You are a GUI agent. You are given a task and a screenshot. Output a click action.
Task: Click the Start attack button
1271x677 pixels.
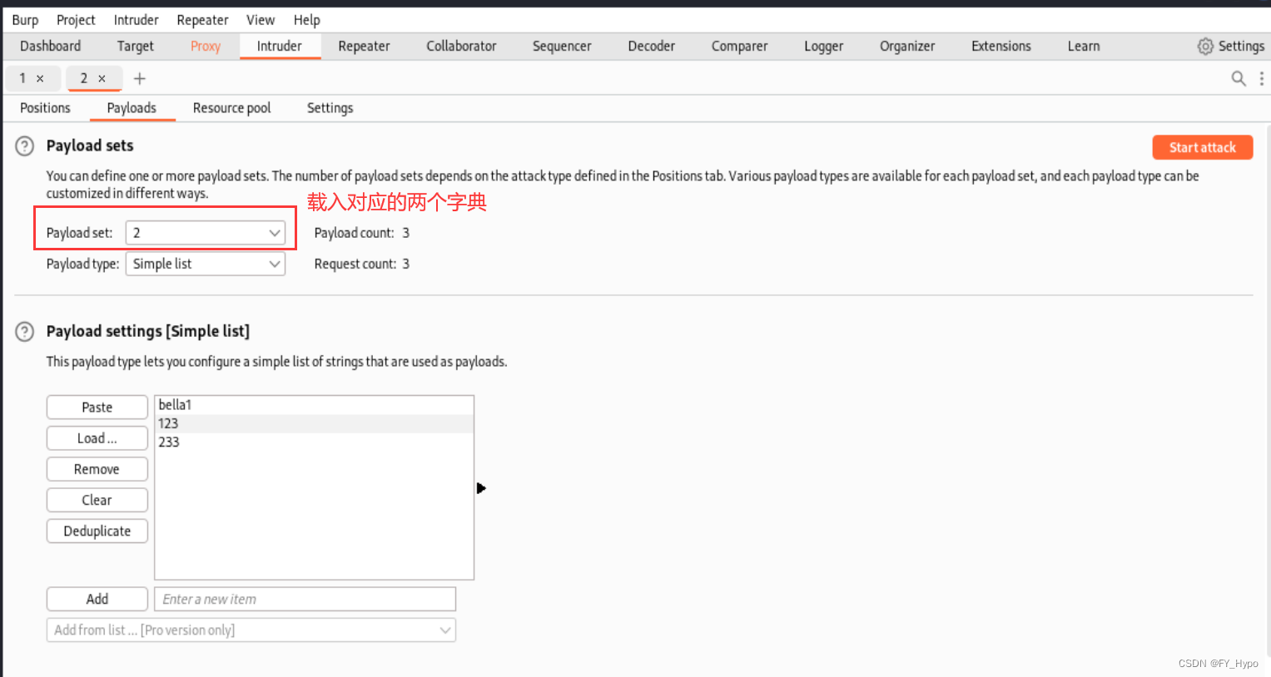(1202, 147)
